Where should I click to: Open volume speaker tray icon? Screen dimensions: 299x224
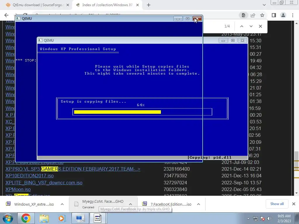(270, 218)
